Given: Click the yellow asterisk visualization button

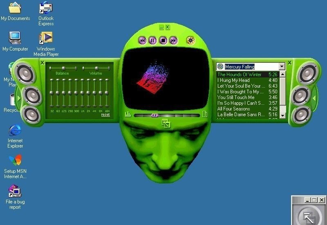Looking at the screenshot, I should pyautogui.click(x=190, y=40).
